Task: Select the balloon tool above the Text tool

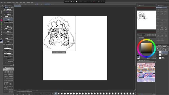Action: 1,33
